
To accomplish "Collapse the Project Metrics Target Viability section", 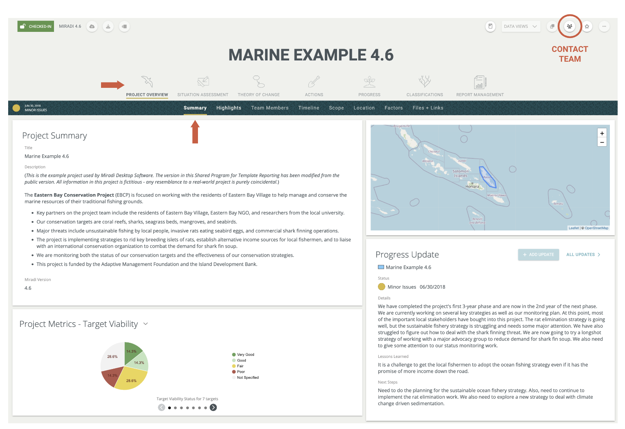I will 145,323.
